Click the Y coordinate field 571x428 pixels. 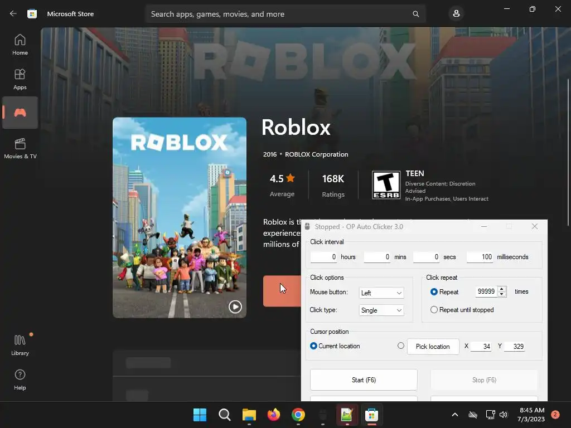coord(514,347)
